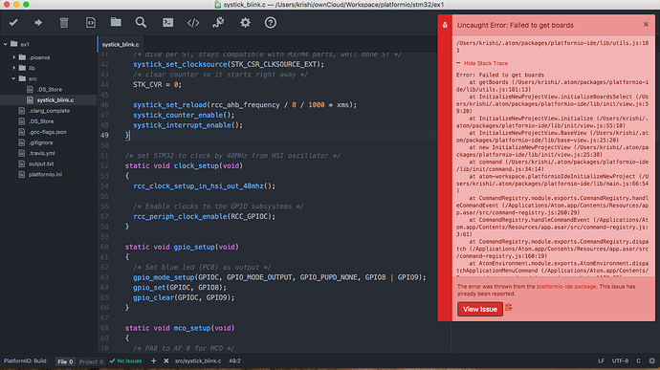Open platformio.ini in the tree
Viewport: 660px width, 370px height.
(45, 174)
